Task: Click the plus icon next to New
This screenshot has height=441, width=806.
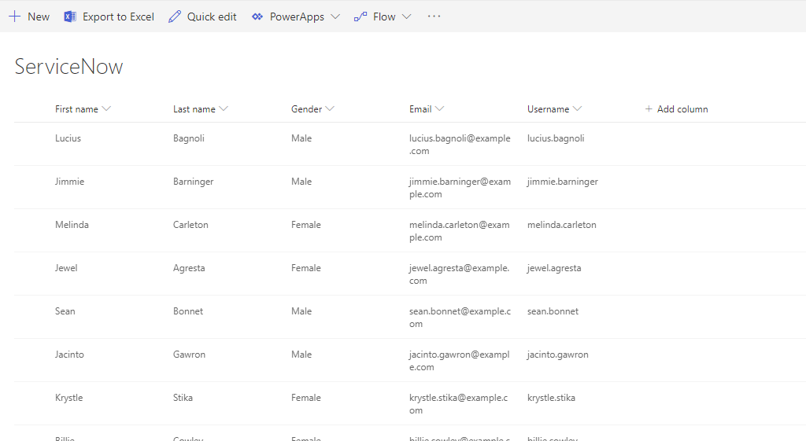Action: [x=15, y=17]
